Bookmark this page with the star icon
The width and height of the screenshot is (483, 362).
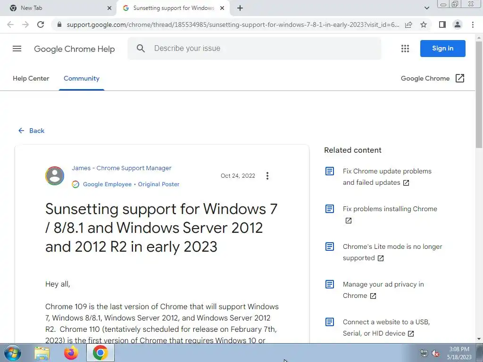[424, 25]
